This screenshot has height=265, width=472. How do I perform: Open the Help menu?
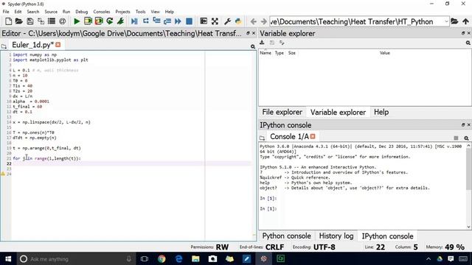pos(170,12)
